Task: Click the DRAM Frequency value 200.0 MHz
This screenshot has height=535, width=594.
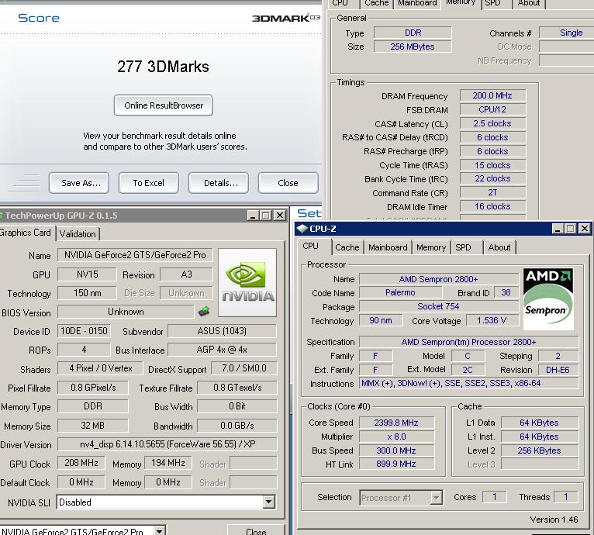Action: click(492, 95)
